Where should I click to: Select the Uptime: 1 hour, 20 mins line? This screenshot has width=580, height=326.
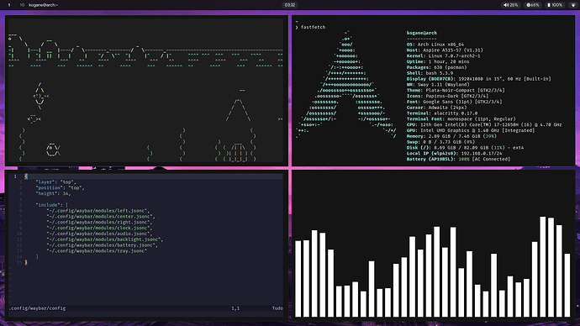(438, 61)
